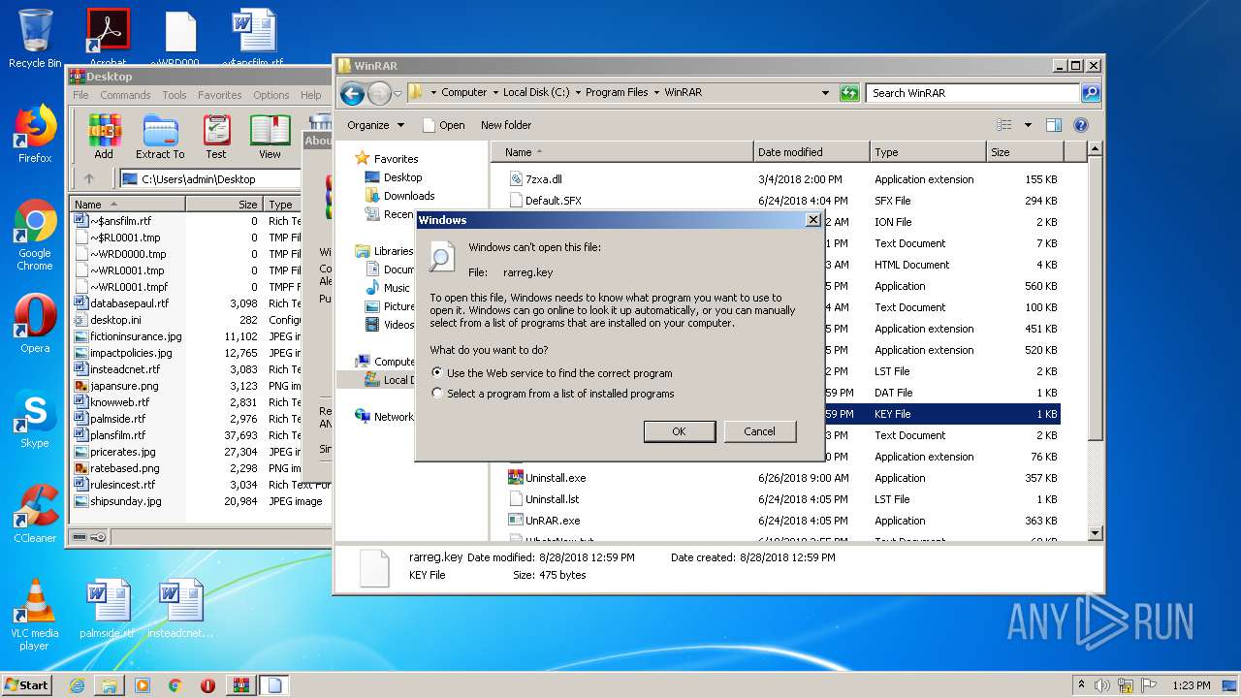
Task: Sort files by Date modified column
Action: [x=811, y=152]
